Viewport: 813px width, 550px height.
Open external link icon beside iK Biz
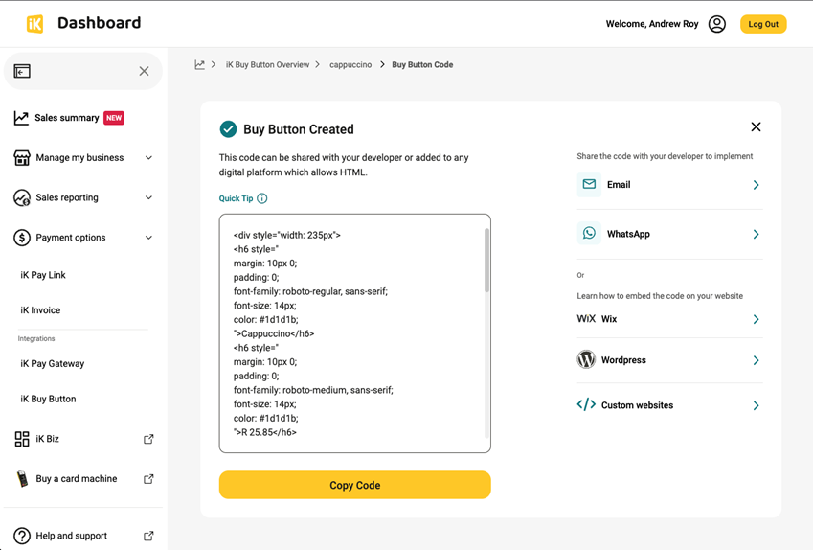point(148,439)
